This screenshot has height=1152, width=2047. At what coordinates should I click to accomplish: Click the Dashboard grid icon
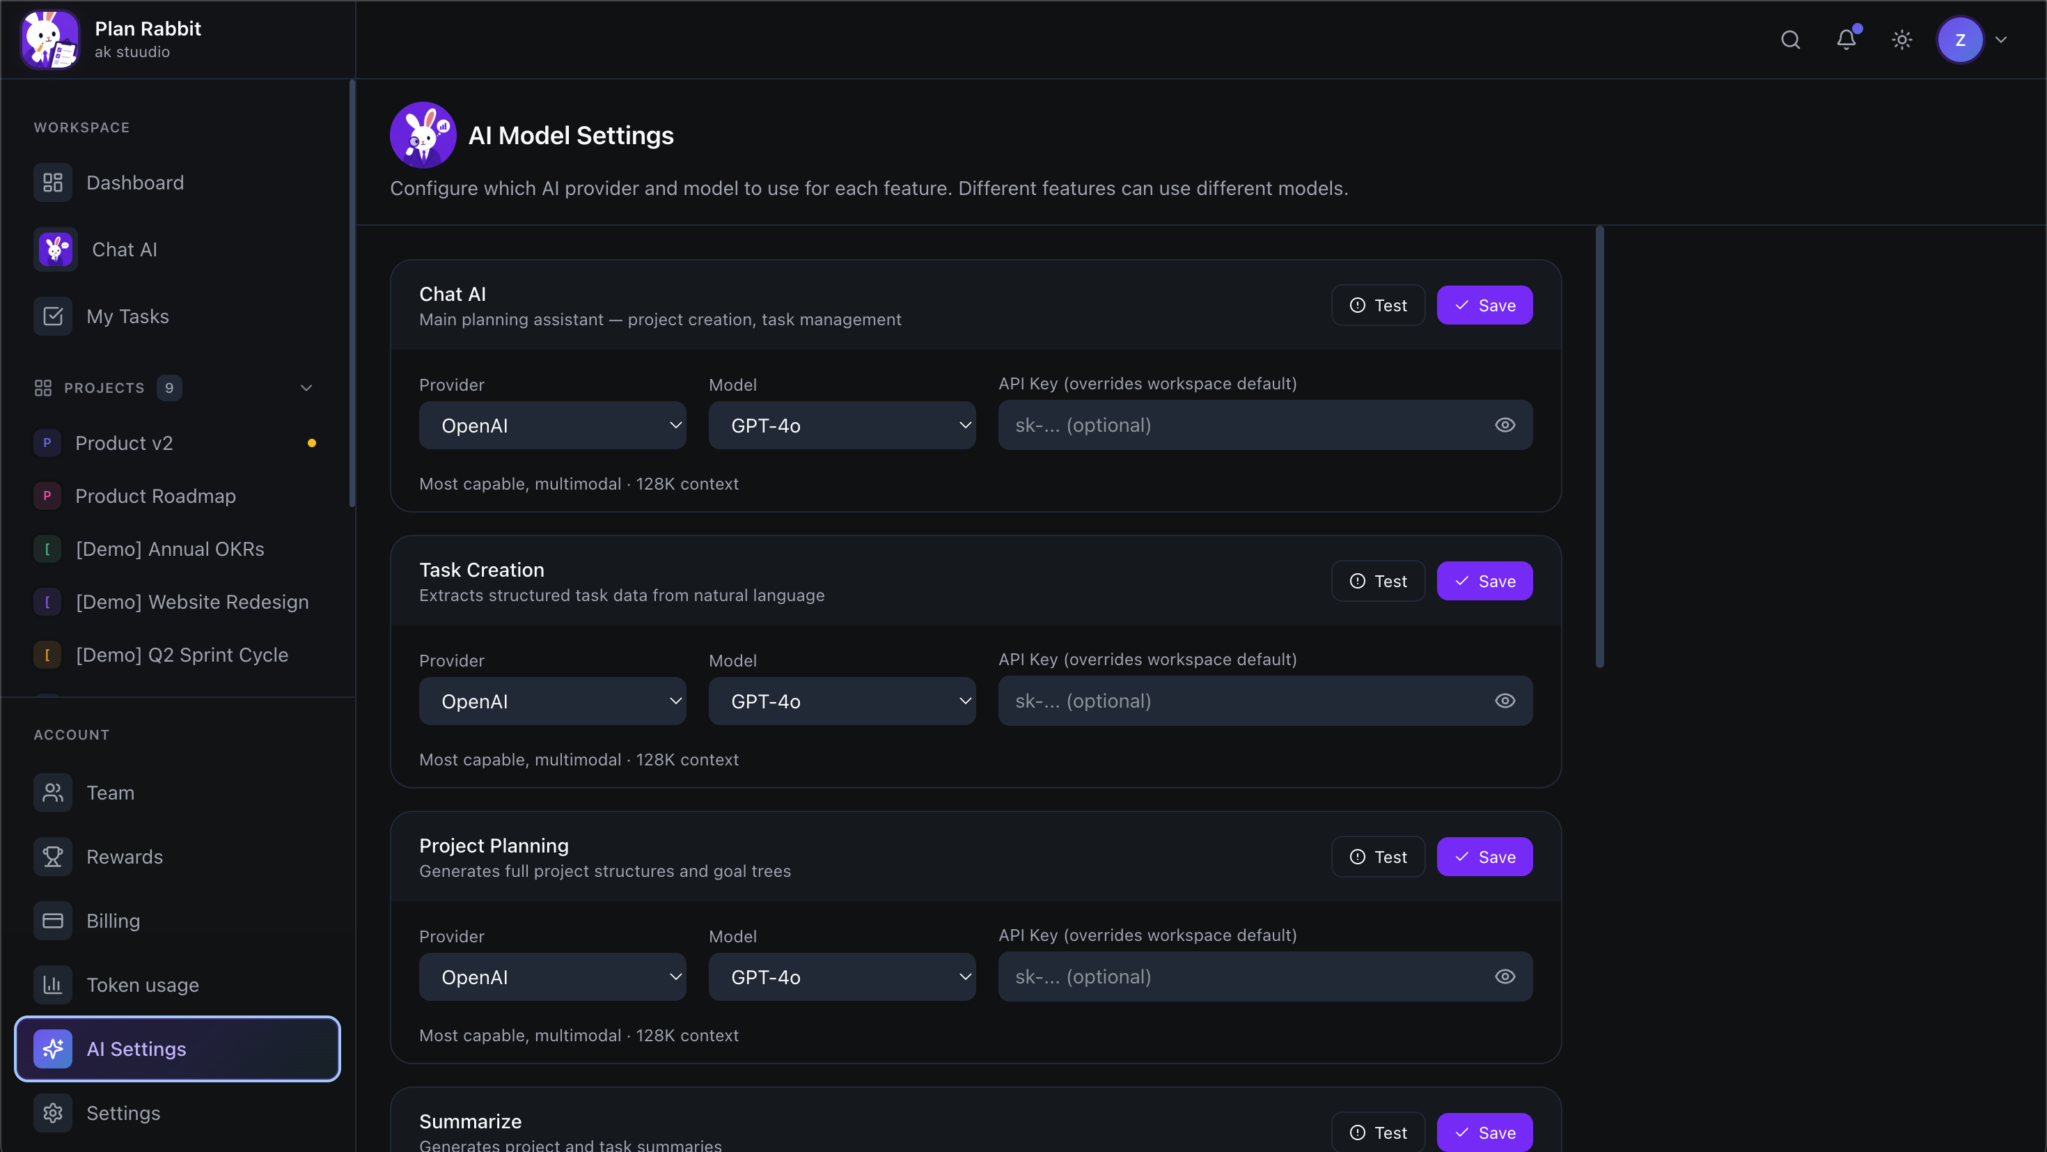(53, 183)
